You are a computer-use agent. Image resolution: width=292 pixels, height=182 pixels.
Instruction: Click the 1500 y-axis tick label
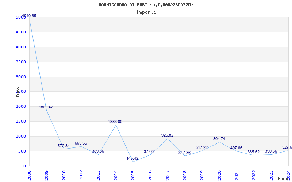point(21,122)
